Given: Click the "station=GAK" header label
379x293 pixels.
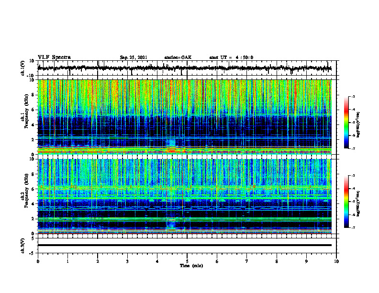Looking at the screenshot, I should [178, 57].
